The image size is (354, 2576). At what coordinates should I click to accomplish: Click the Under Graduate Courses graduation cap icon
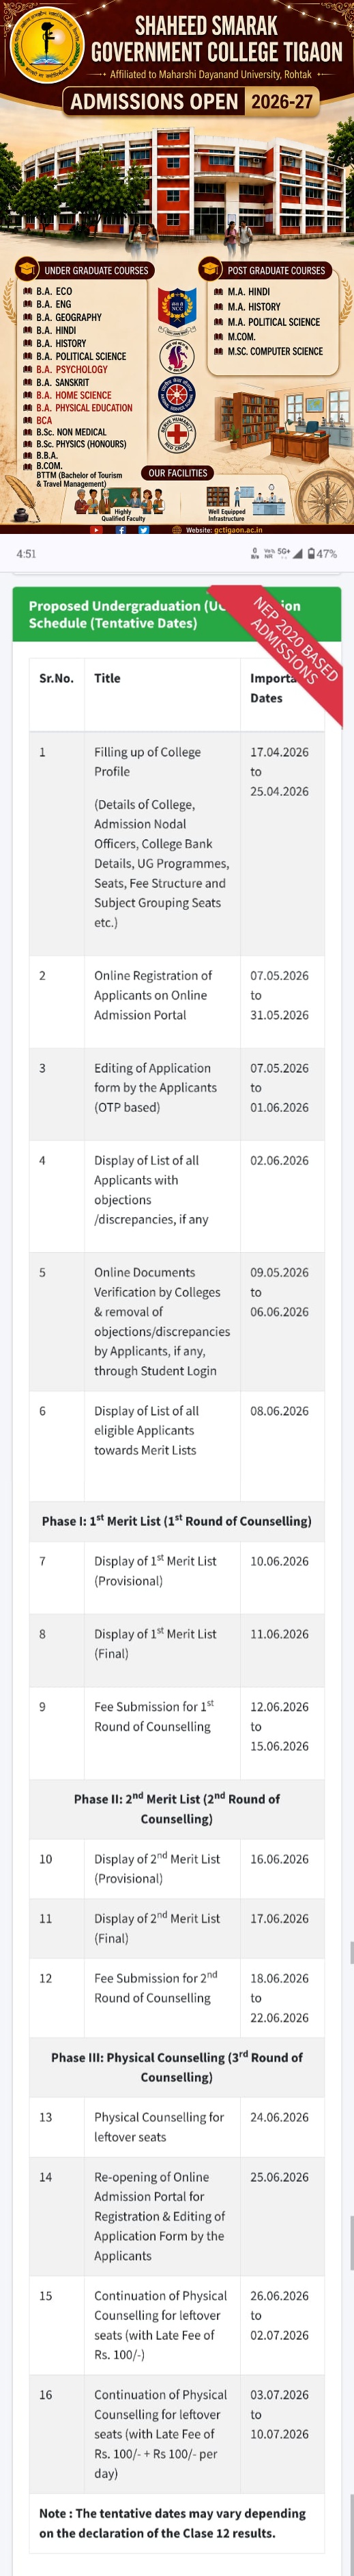click(x=28, y=269)
